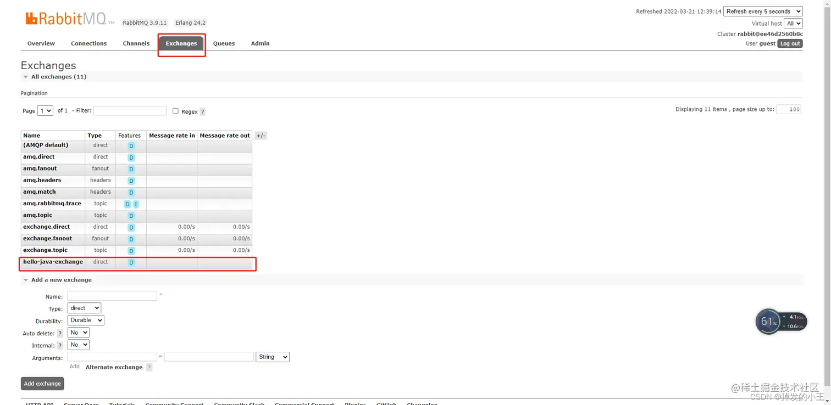The height and width of the screenshot is (405, 831).
Task: Open the Virtual host dropdown
Action: (794, 24)
